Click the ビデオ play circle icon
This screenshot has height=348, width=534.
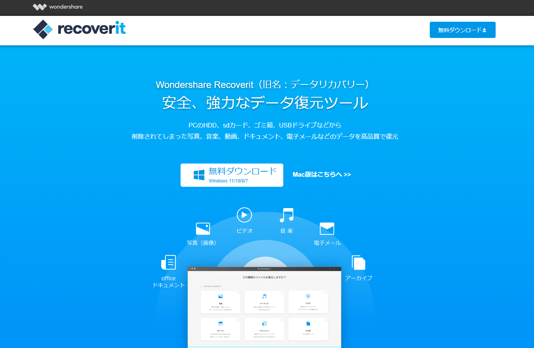coord(244,215)
